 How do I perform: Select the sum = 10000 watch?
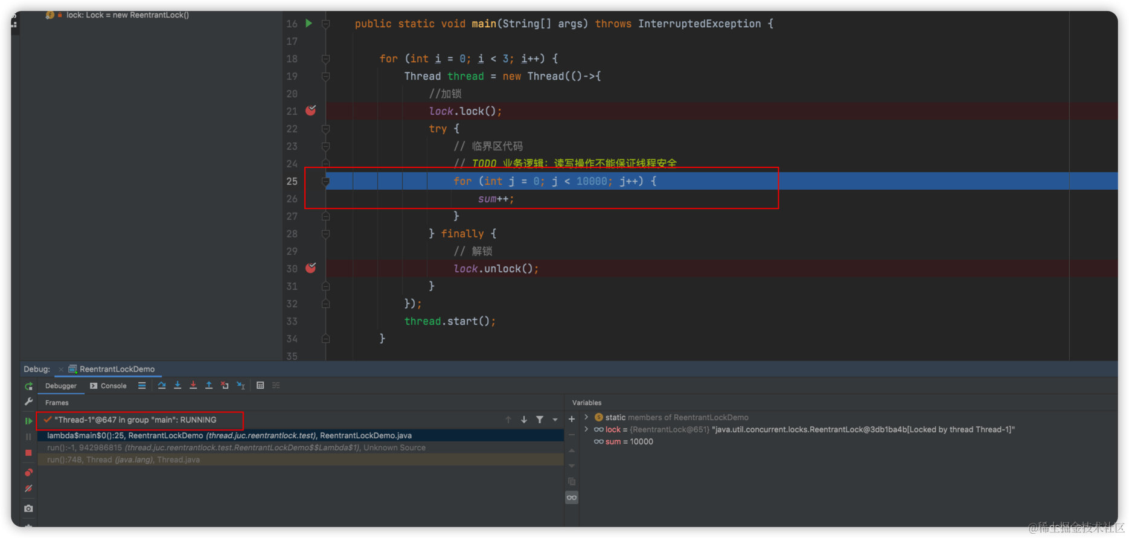coord(624,441)
